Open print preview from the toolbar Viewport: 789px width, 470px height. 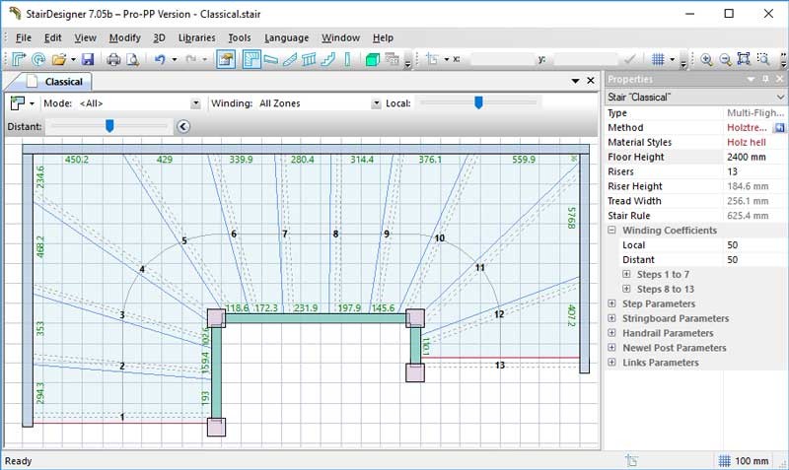[x=132, y=59]
